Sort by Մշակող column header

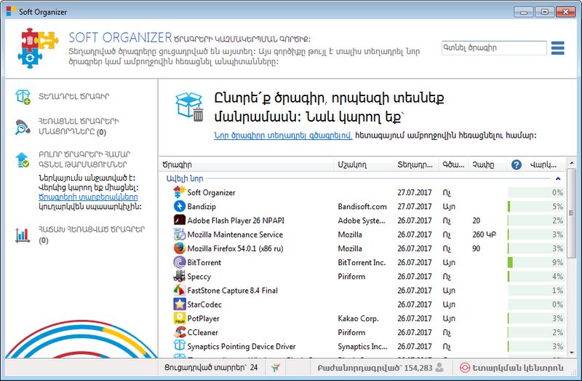point(364,165)
